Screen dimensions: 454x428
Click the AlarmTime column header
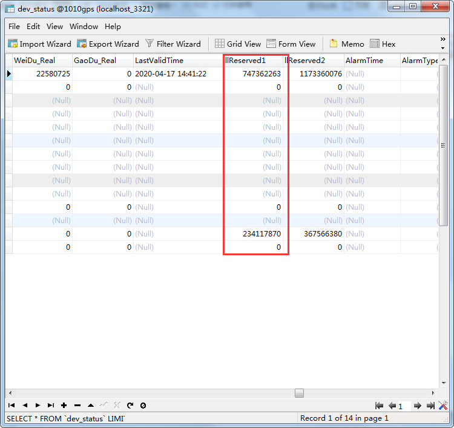click(x=372, y=60)
